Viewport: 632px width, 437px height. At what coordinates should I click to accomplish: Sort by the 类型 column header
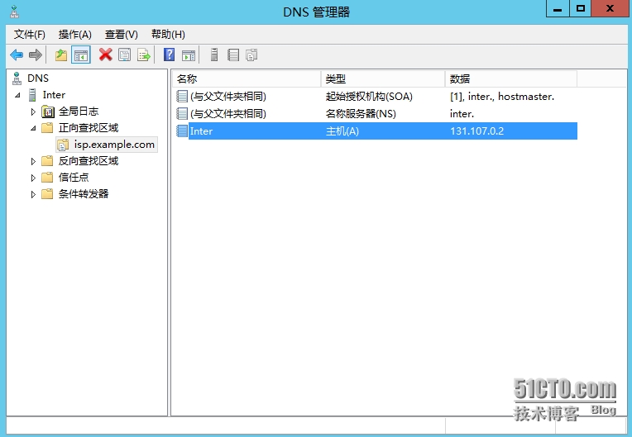point(383,78)
